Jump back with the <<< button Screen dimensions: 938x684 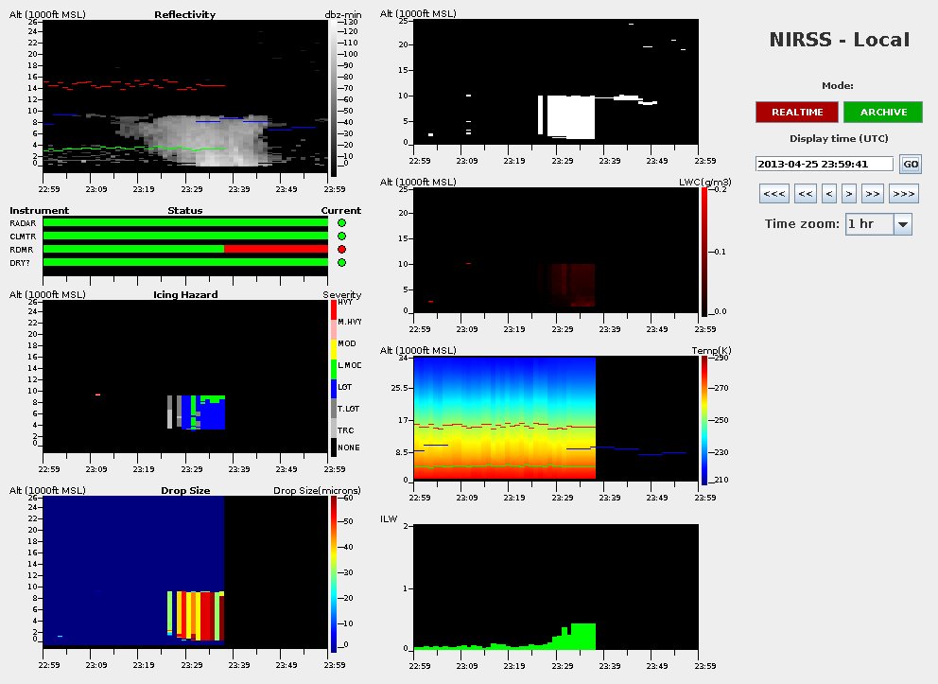(x=773, y=194)
